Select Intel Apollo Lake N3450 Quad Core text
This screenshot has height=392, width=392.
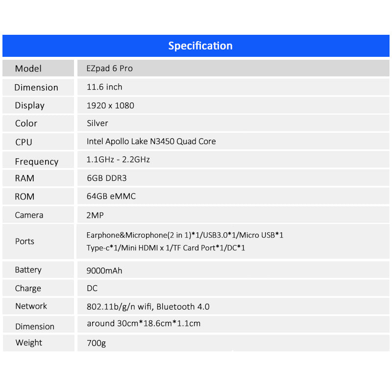click(x=151, y=142)
